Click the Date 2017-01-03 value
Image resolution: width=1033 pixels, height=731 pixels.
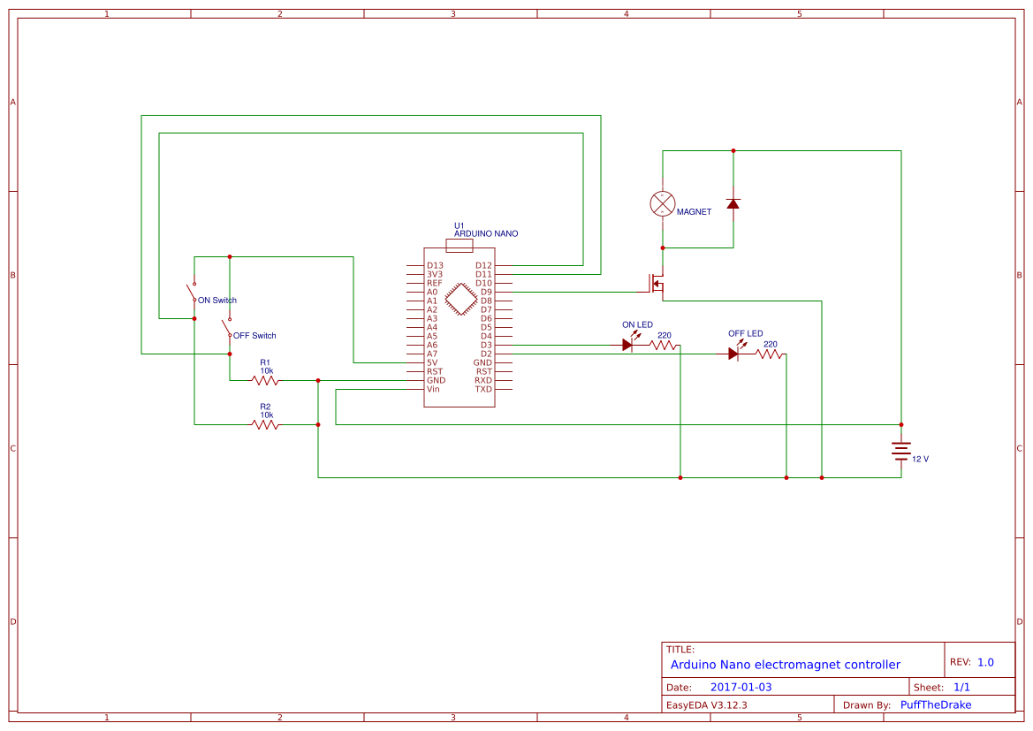pos(741,686)
